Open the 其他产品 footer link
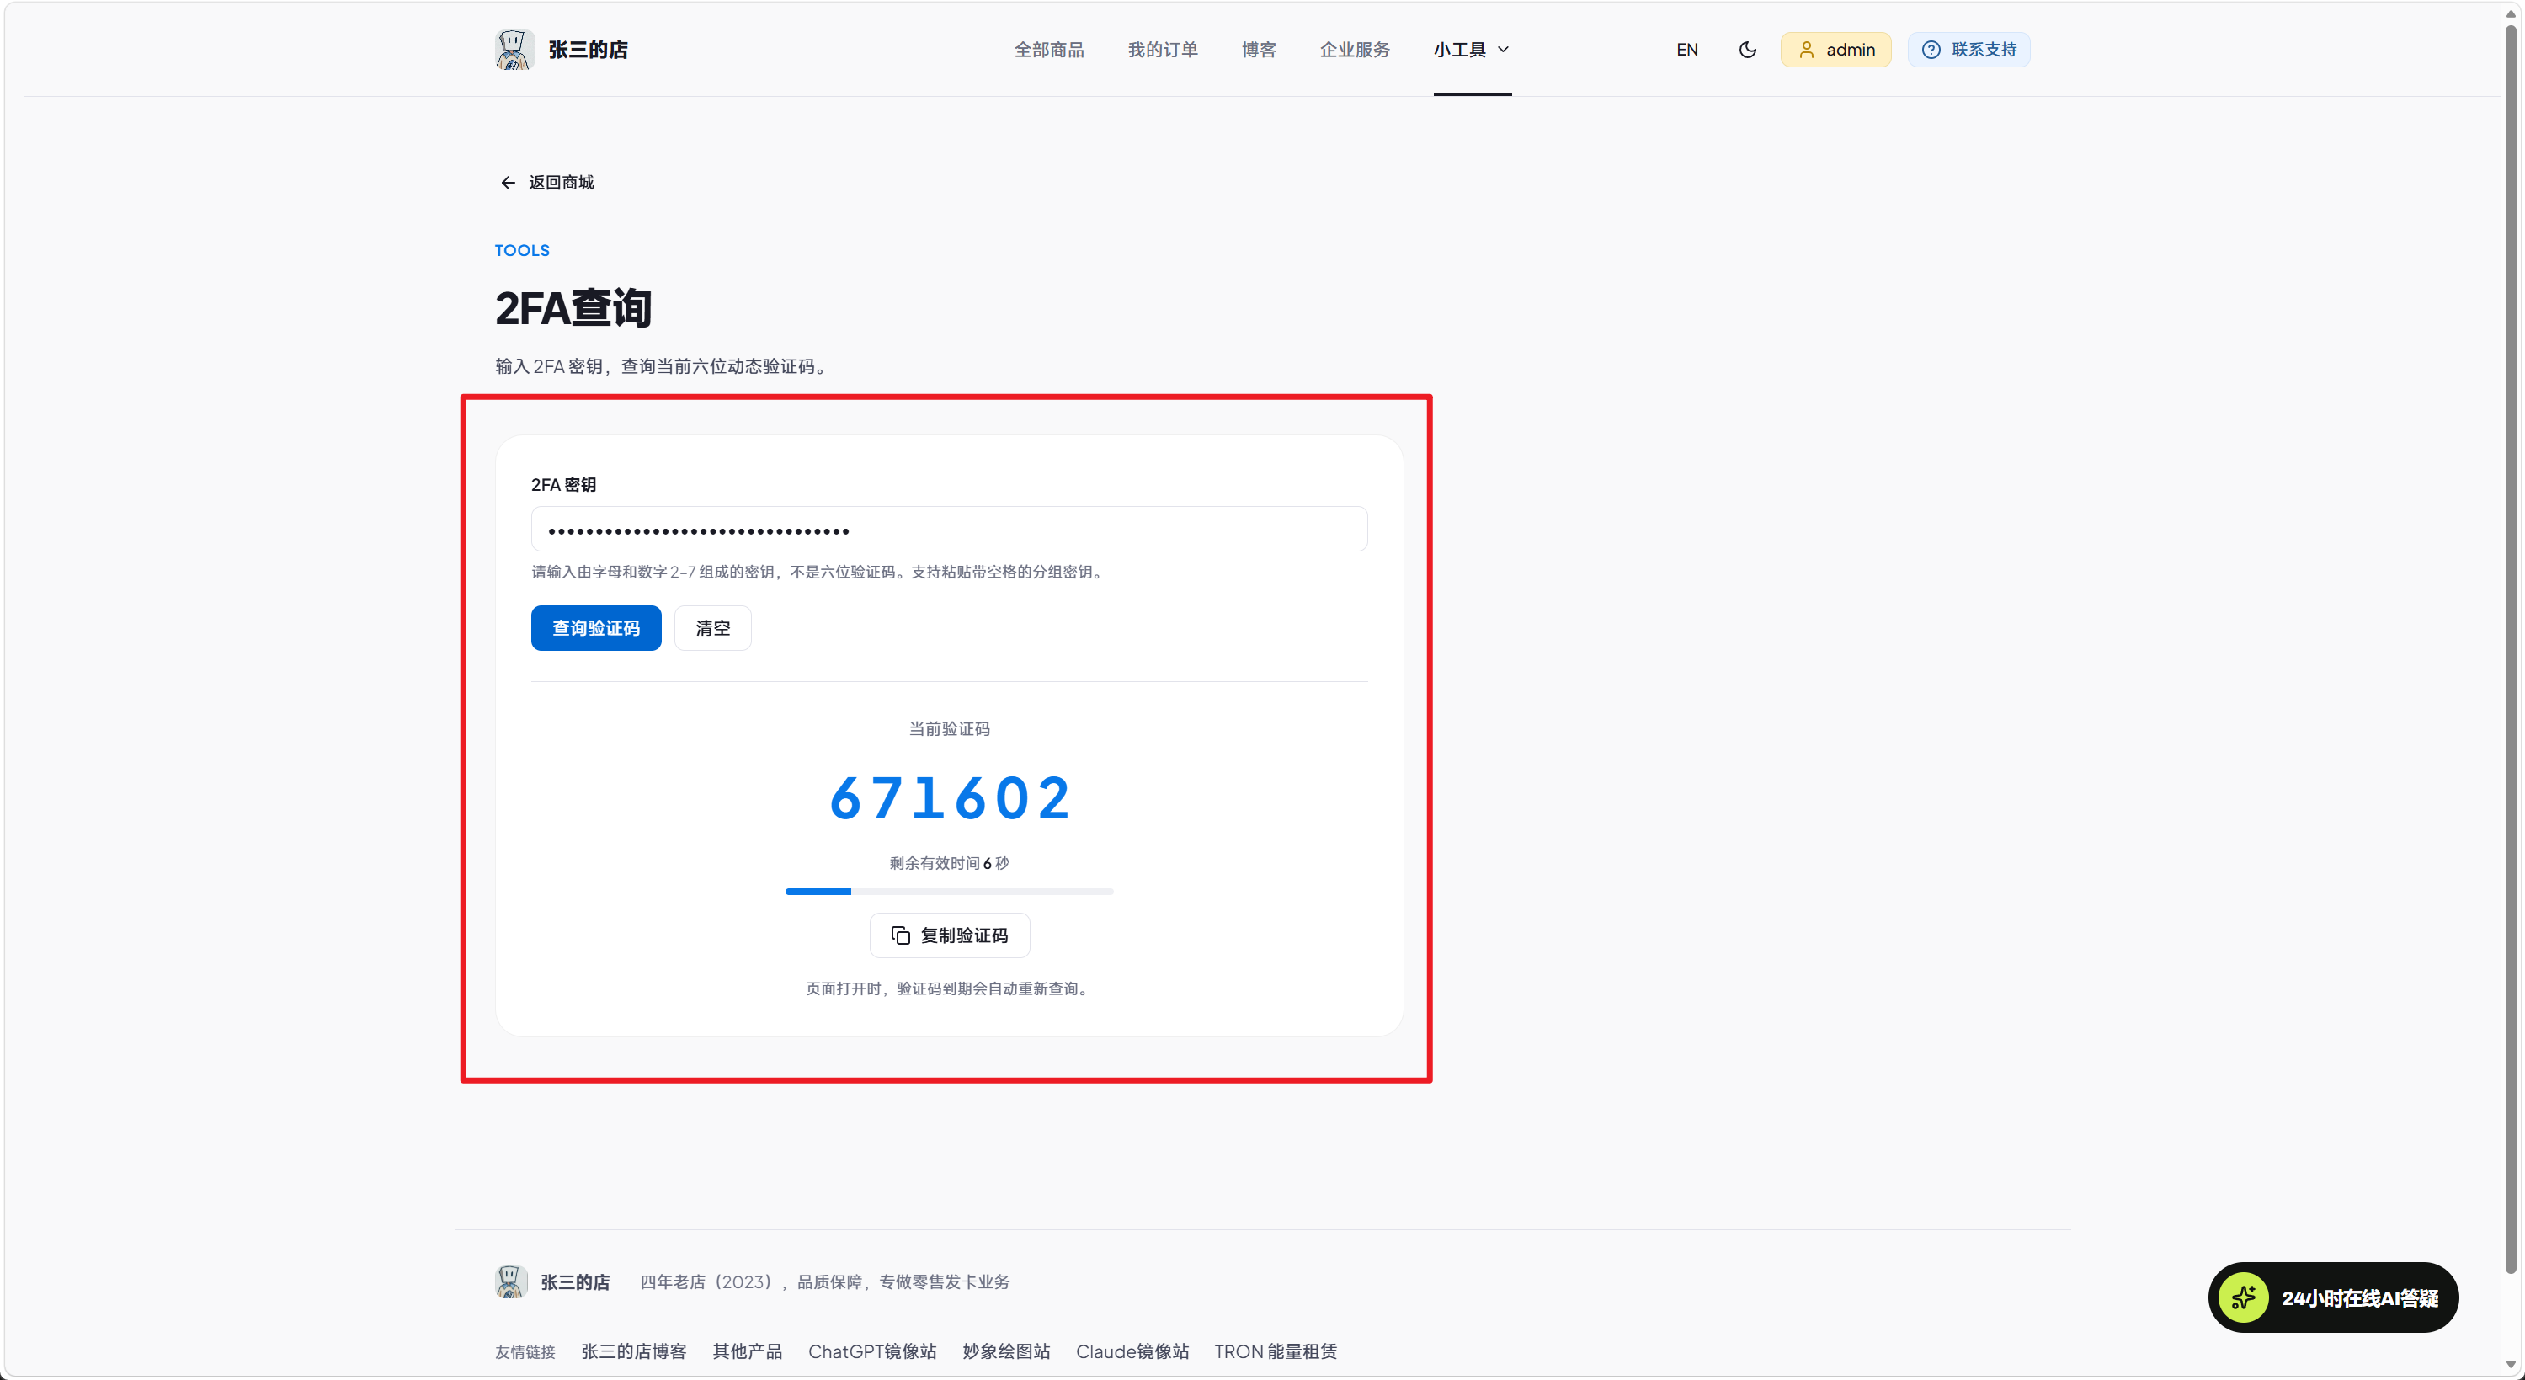Screen dimensions: 2525x1380 [747, 1351]
